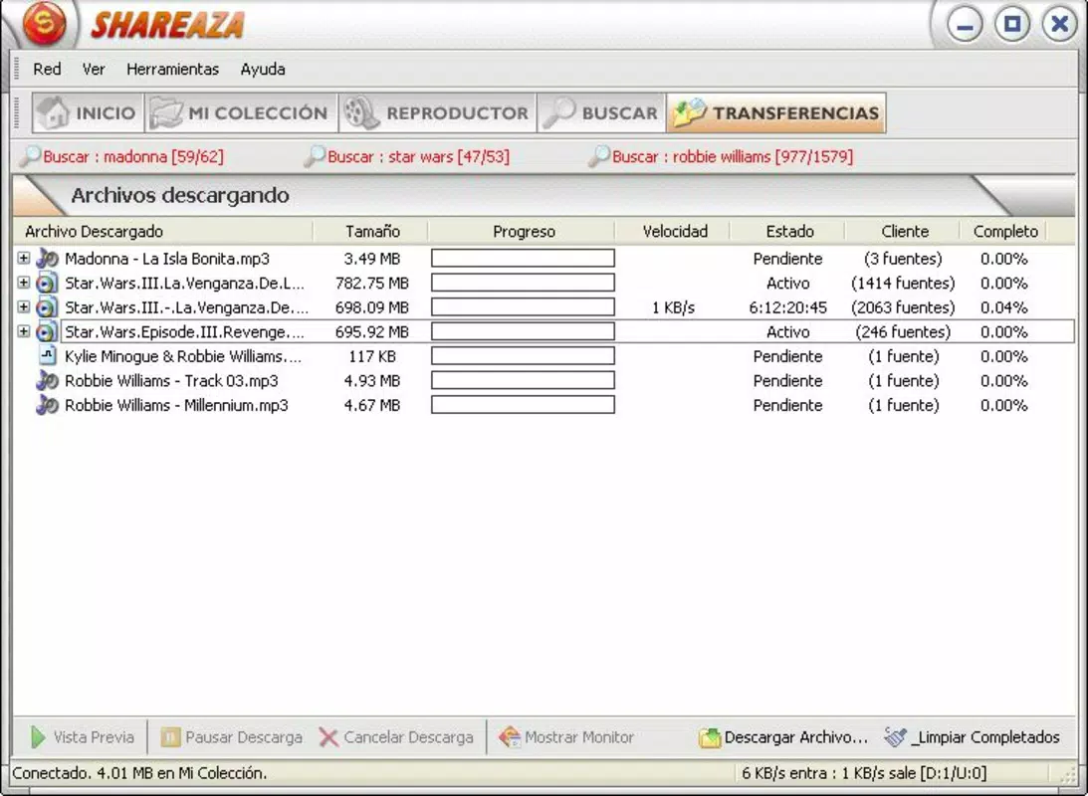The height and width of the screenshot is (796, 1088).
Task: Click progress bar of the 698.09 MB download
Action: (523, 306)
